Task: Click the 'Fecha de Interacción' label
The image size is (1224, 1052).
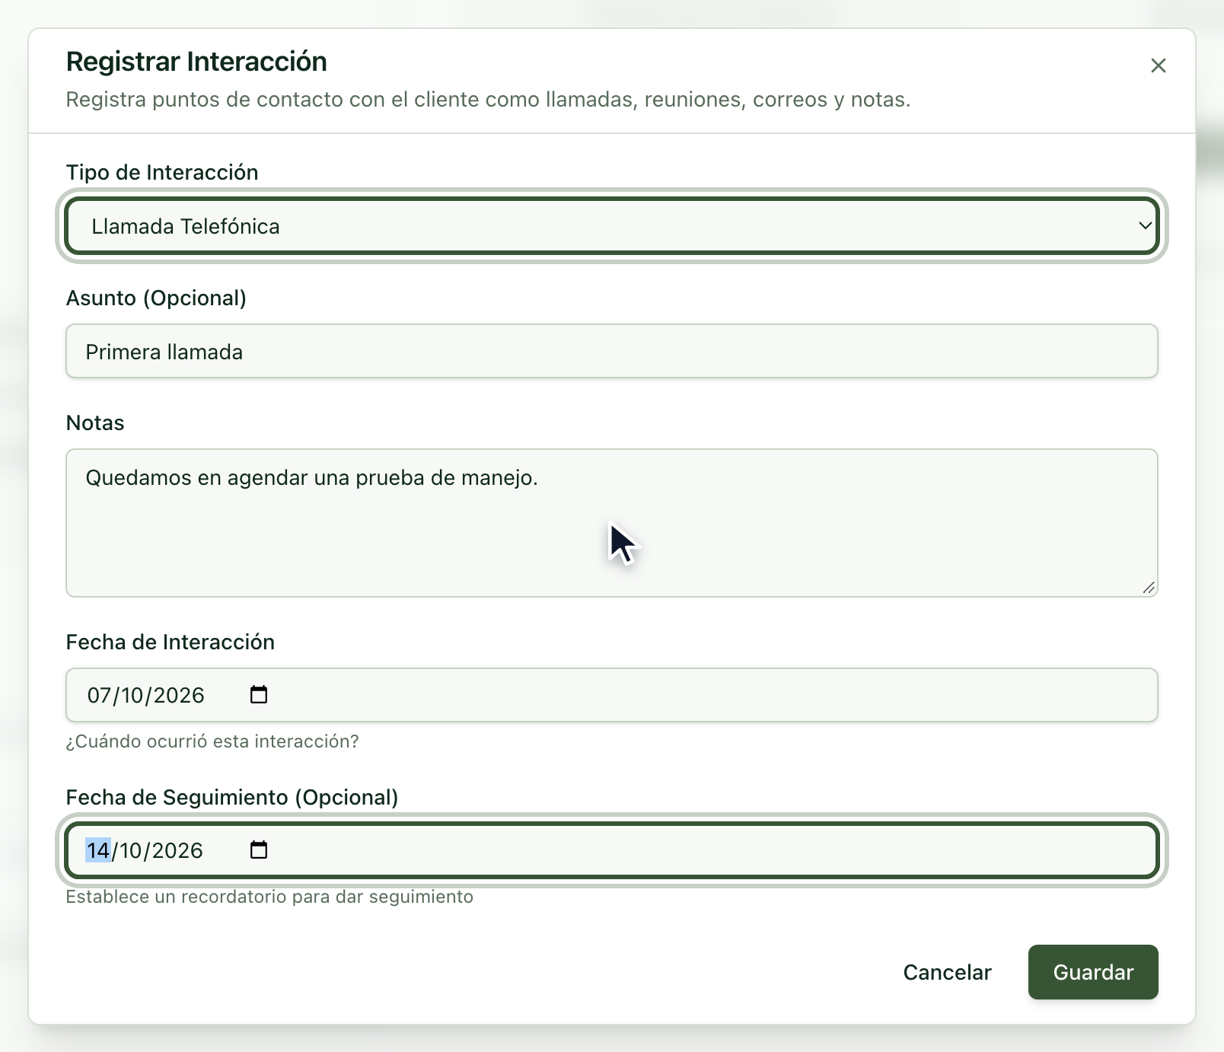Action: (171, 642)
